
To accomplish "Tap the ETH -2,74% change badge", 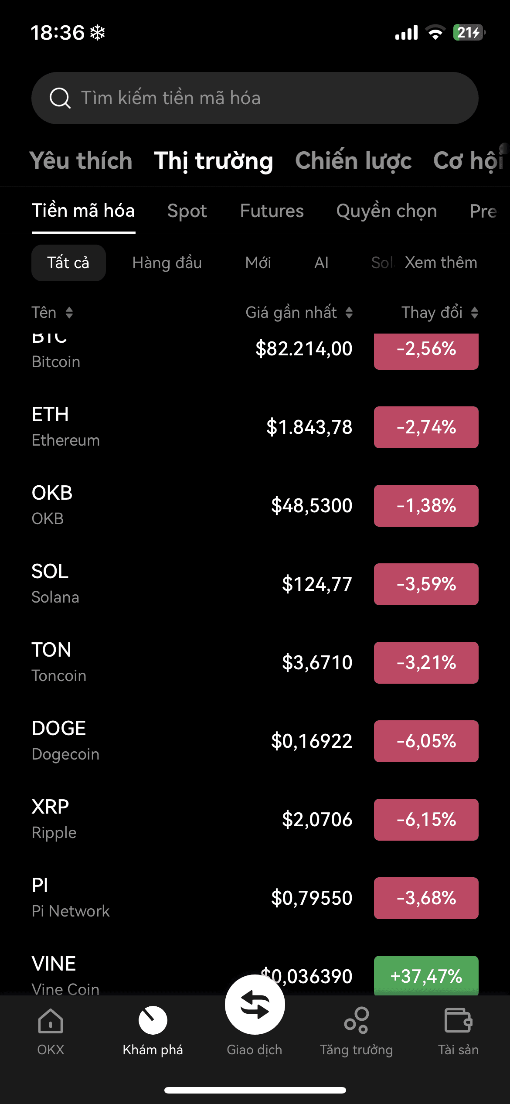I will (x=426, y=427).
